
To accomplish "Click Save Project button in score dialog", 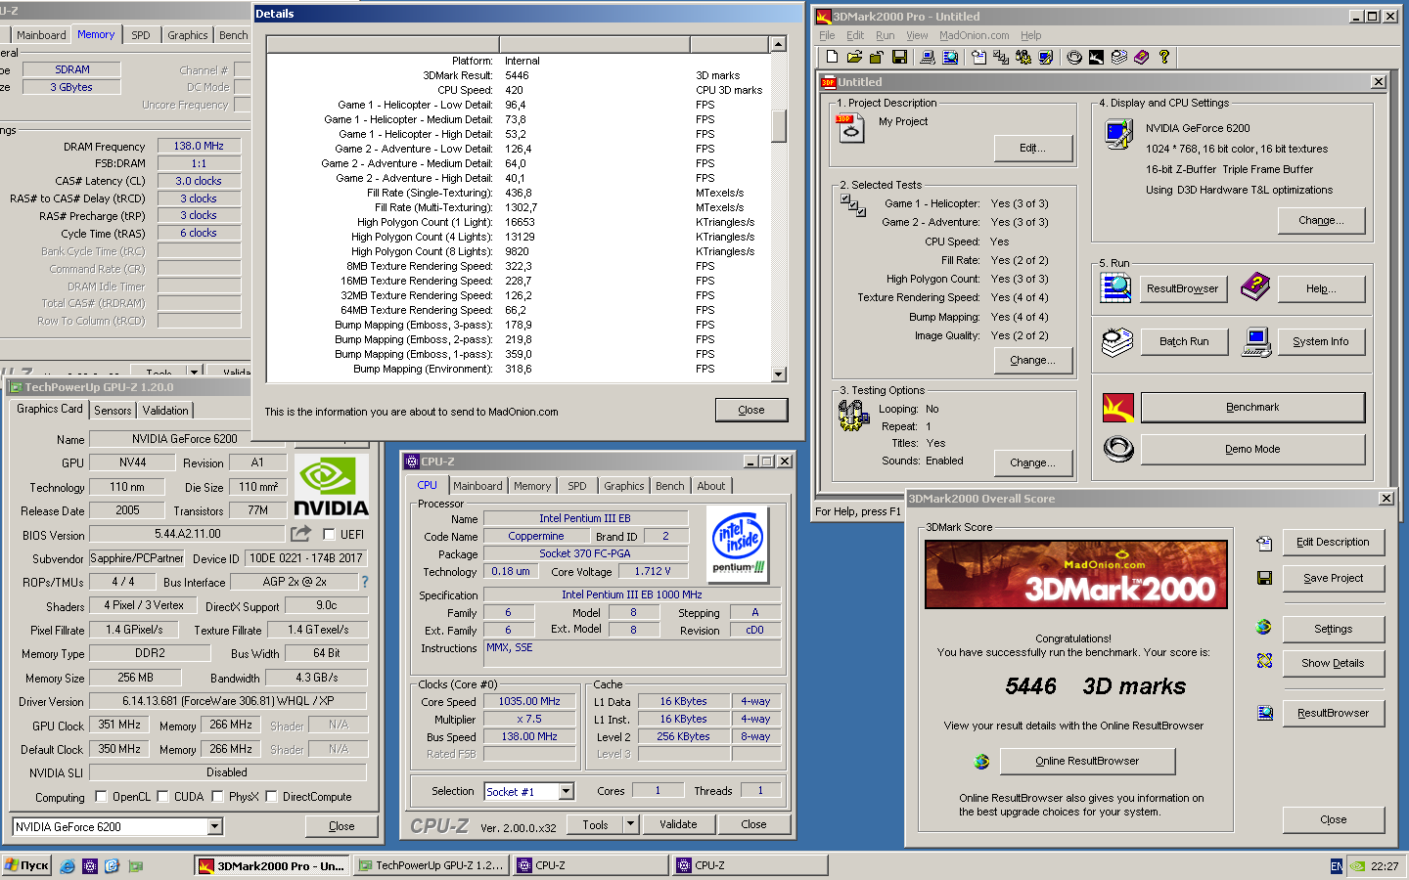I will click(1333, 578).
